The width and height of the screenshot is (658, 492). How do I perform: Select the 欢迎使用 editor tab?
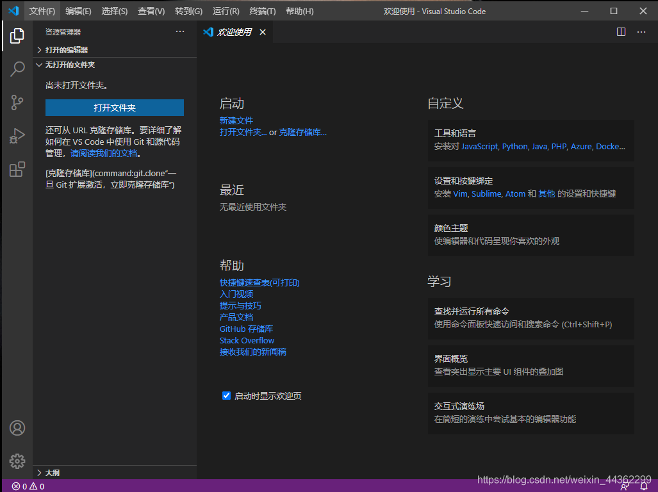point(234,32)
